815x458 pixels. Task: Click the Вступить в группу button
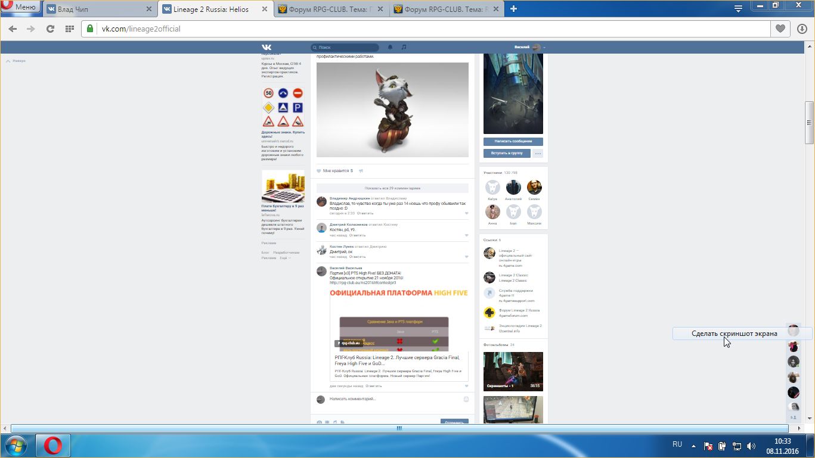coord(507,153)
